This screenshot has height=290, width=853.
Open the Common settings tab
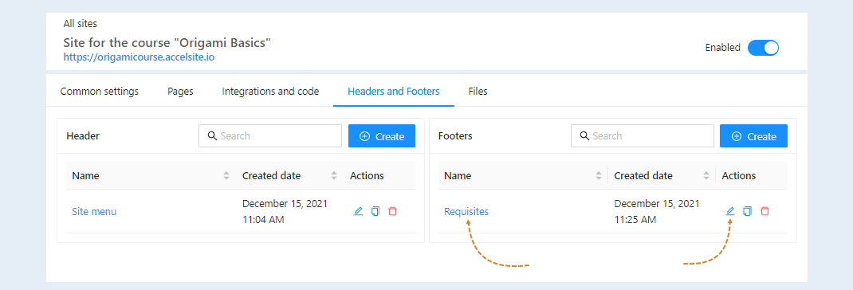100,92
